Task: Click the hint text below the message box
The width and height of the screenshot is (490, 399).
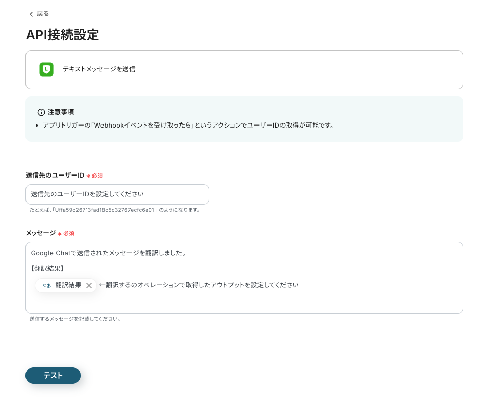Action: [x=76, y=319]
